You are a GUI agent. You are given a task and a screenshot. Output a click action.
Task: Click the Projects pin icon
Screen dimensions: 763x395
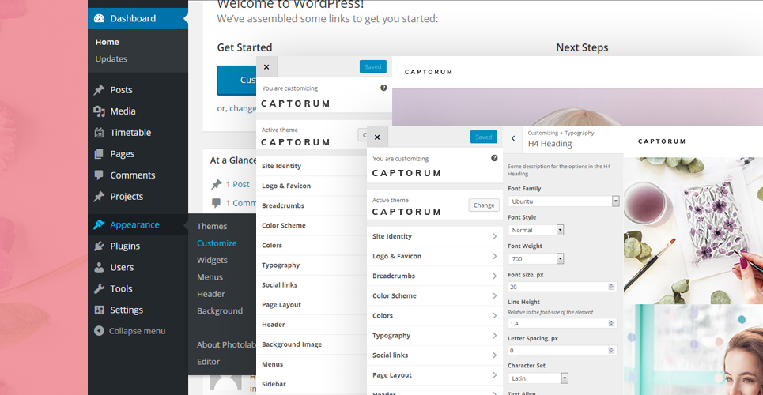tap(100, 197)
